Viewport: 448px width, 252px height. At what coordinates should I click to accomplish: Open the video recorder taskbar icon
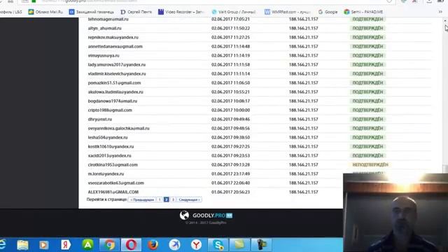coord(261,245)
